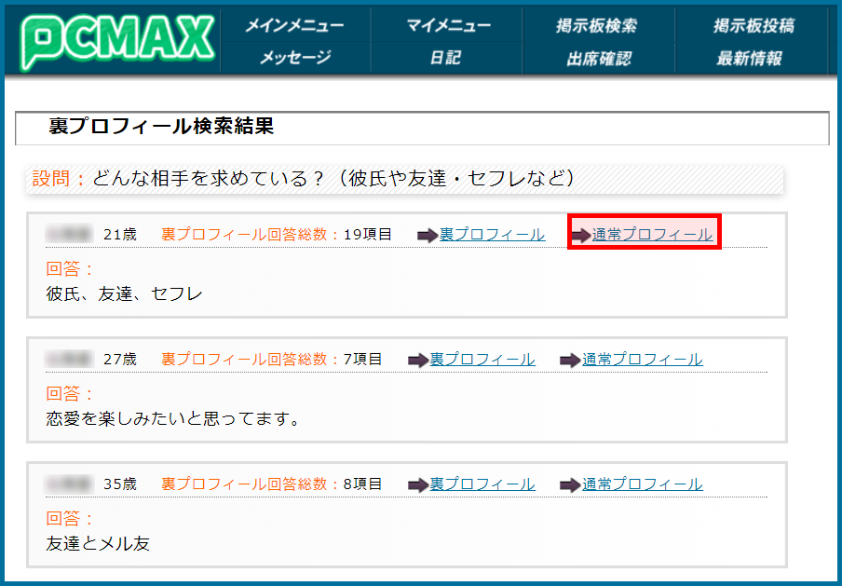Open 通常プロフィール link for the 35歳 user
The width and height of the screenshot is (842, 586).
click(643, 484)
